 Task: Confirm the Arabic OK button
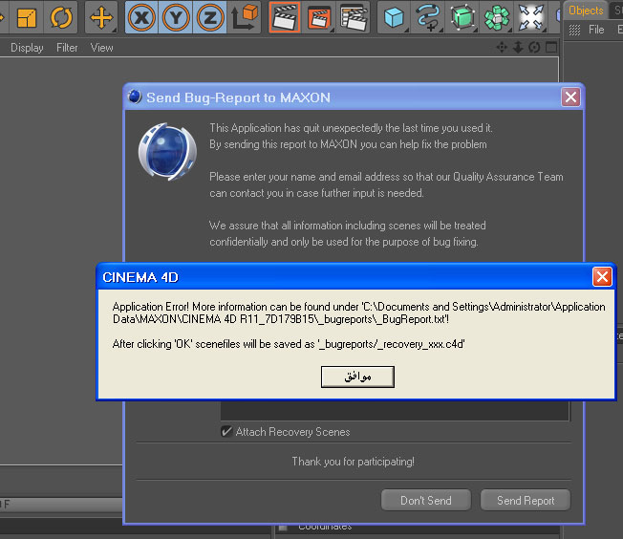tap(357, 377)
